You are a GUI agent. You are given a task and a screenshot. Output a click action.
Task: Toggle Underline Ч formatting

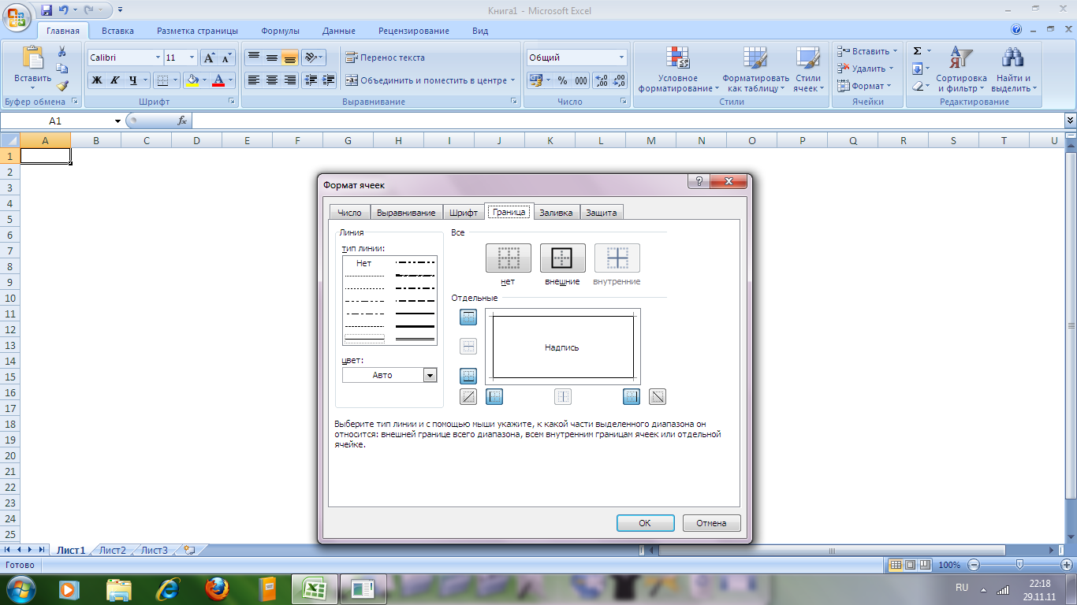click(133, 80)
